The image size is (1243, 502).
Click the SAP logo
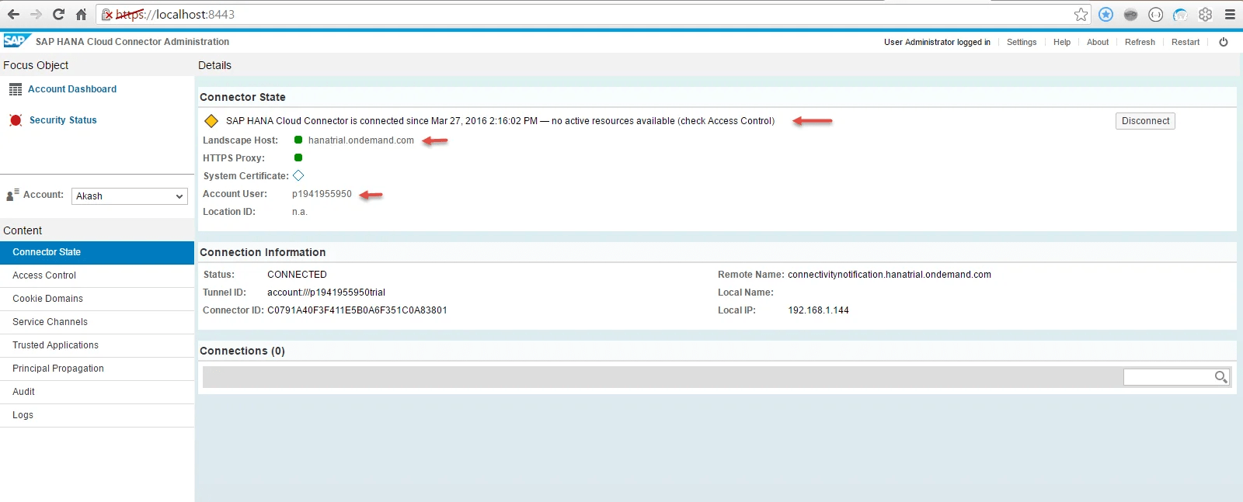(16, 41)
